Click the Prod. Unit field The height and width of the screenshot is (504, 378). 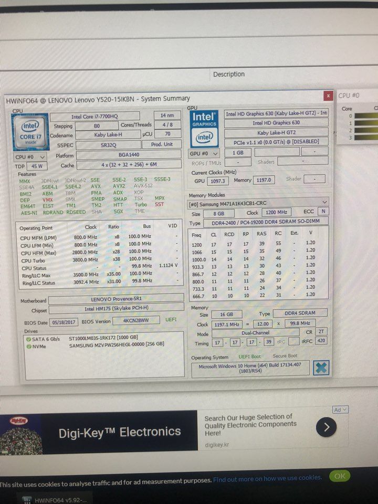click(x=162, y=144)
